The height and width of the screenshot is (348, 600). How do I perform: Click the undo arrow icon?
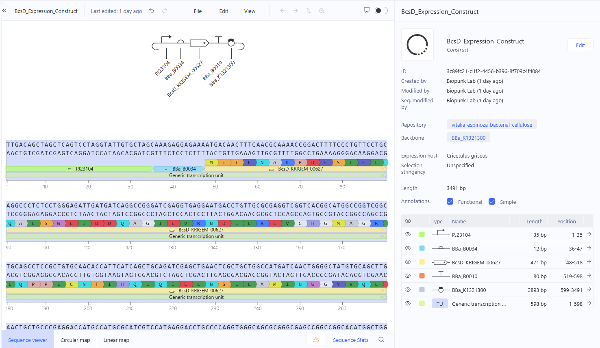[x=152, y=11]
